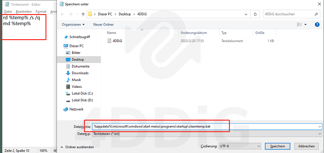Screen dimensions: 324x153
Task: Open the Datei menu in Editor
Action: coord(8,12)
